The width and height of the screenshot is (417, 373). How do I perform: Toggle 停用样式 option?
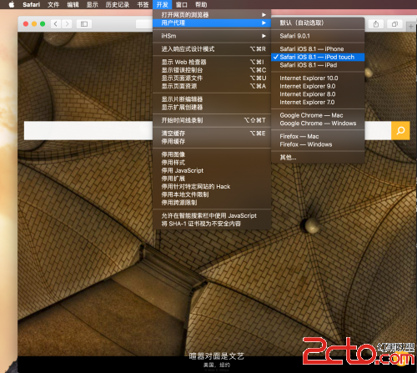click(212, 163)
